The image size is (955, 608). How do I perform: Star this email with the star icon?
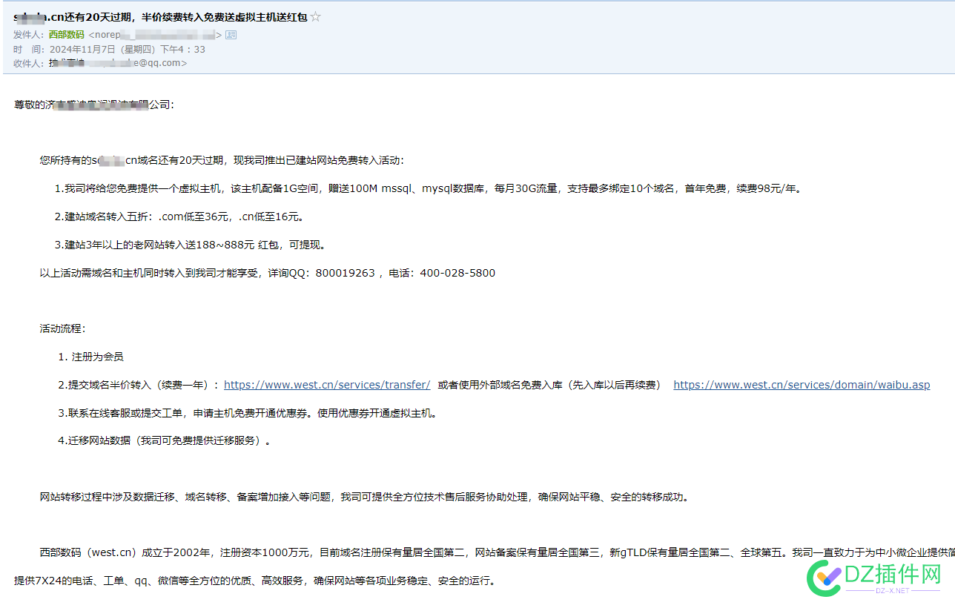[316, 17]
